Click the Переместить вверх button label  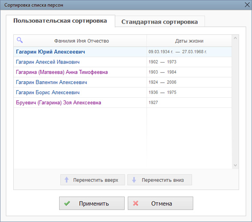96,180
